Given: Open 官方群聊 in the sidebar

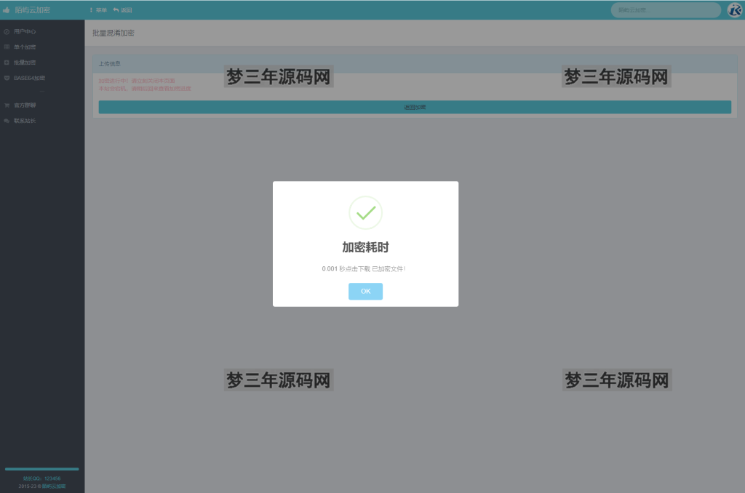Looking at the screenshot, I should [x=25, y=105].
